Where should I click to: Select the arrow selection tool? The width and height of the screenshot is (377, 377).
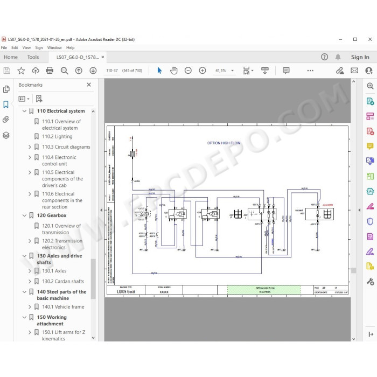pyautogui.click(x=159, y=71)
